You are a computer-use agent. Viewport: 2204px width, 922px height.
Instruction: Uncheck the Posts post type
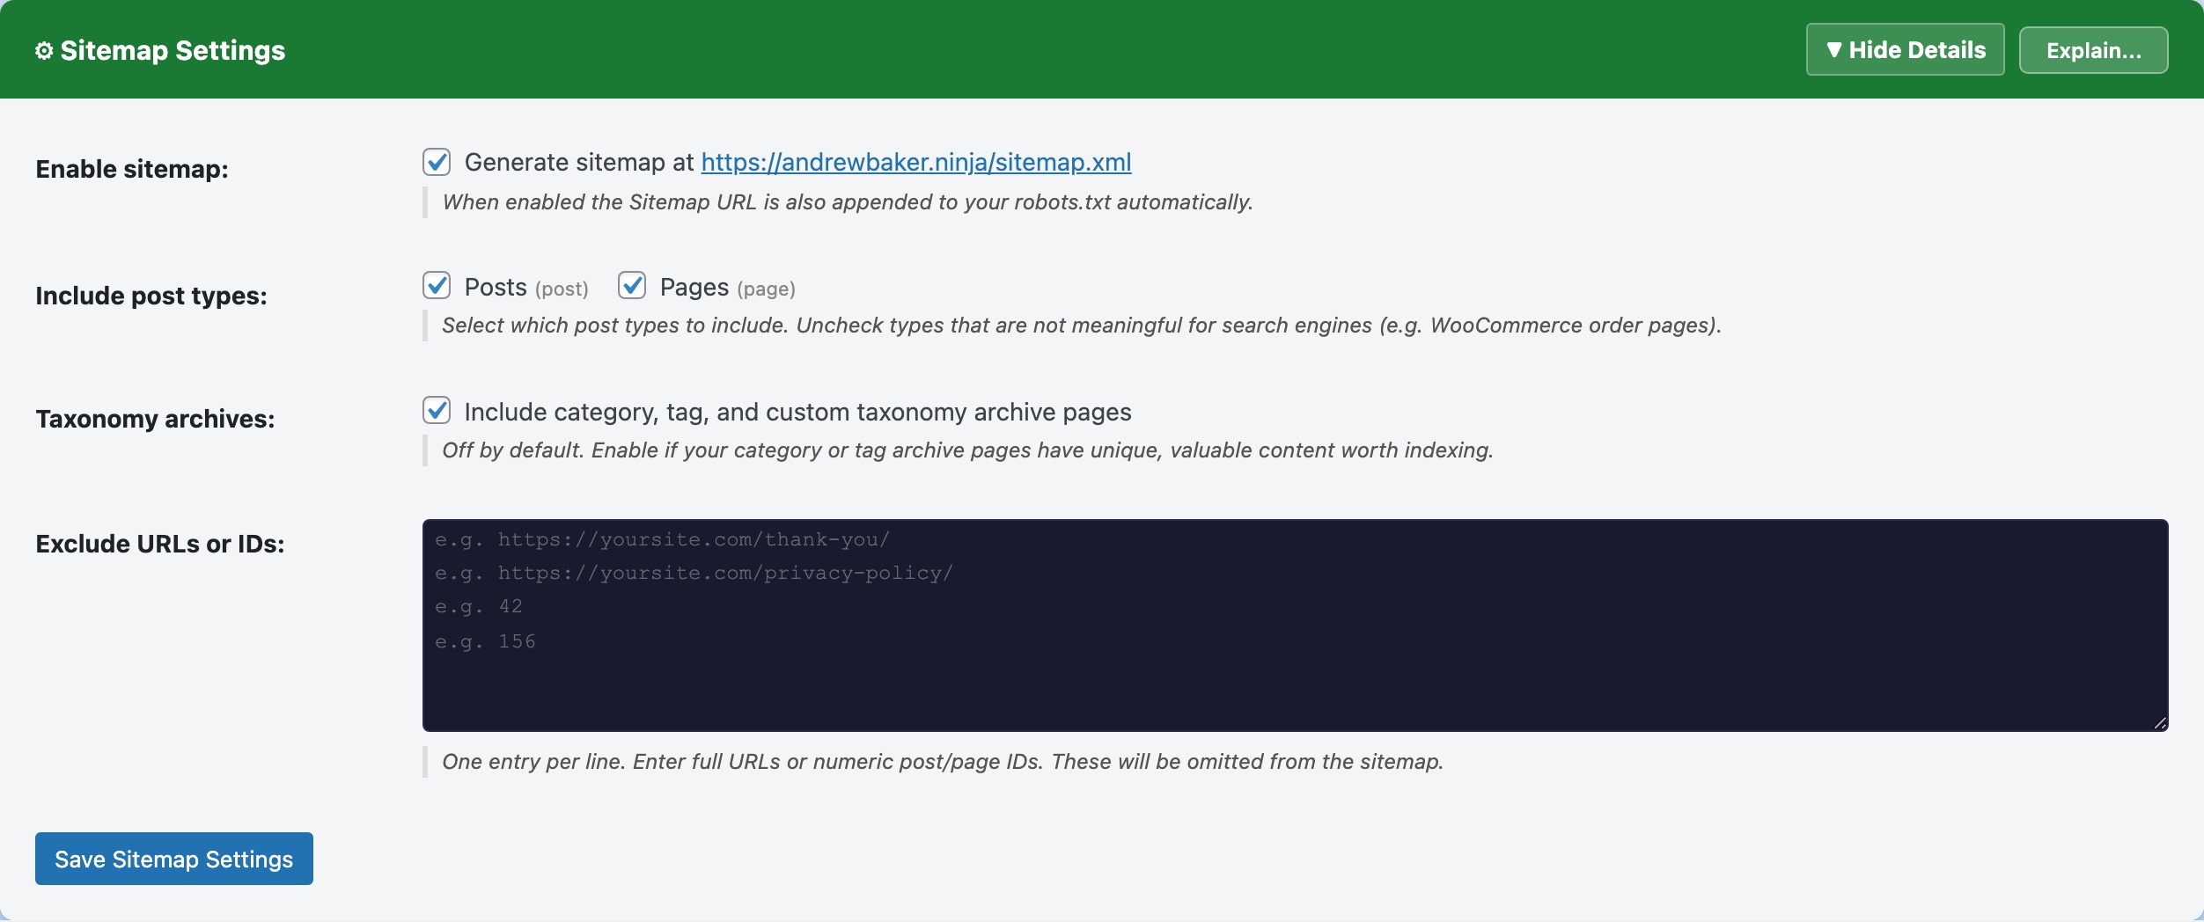(x=437, y=286)
